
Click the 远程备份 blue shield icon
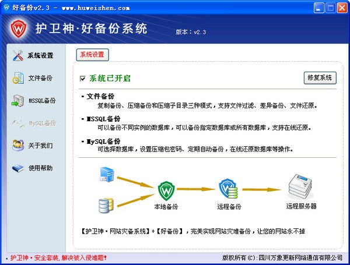tap(228, 189)
